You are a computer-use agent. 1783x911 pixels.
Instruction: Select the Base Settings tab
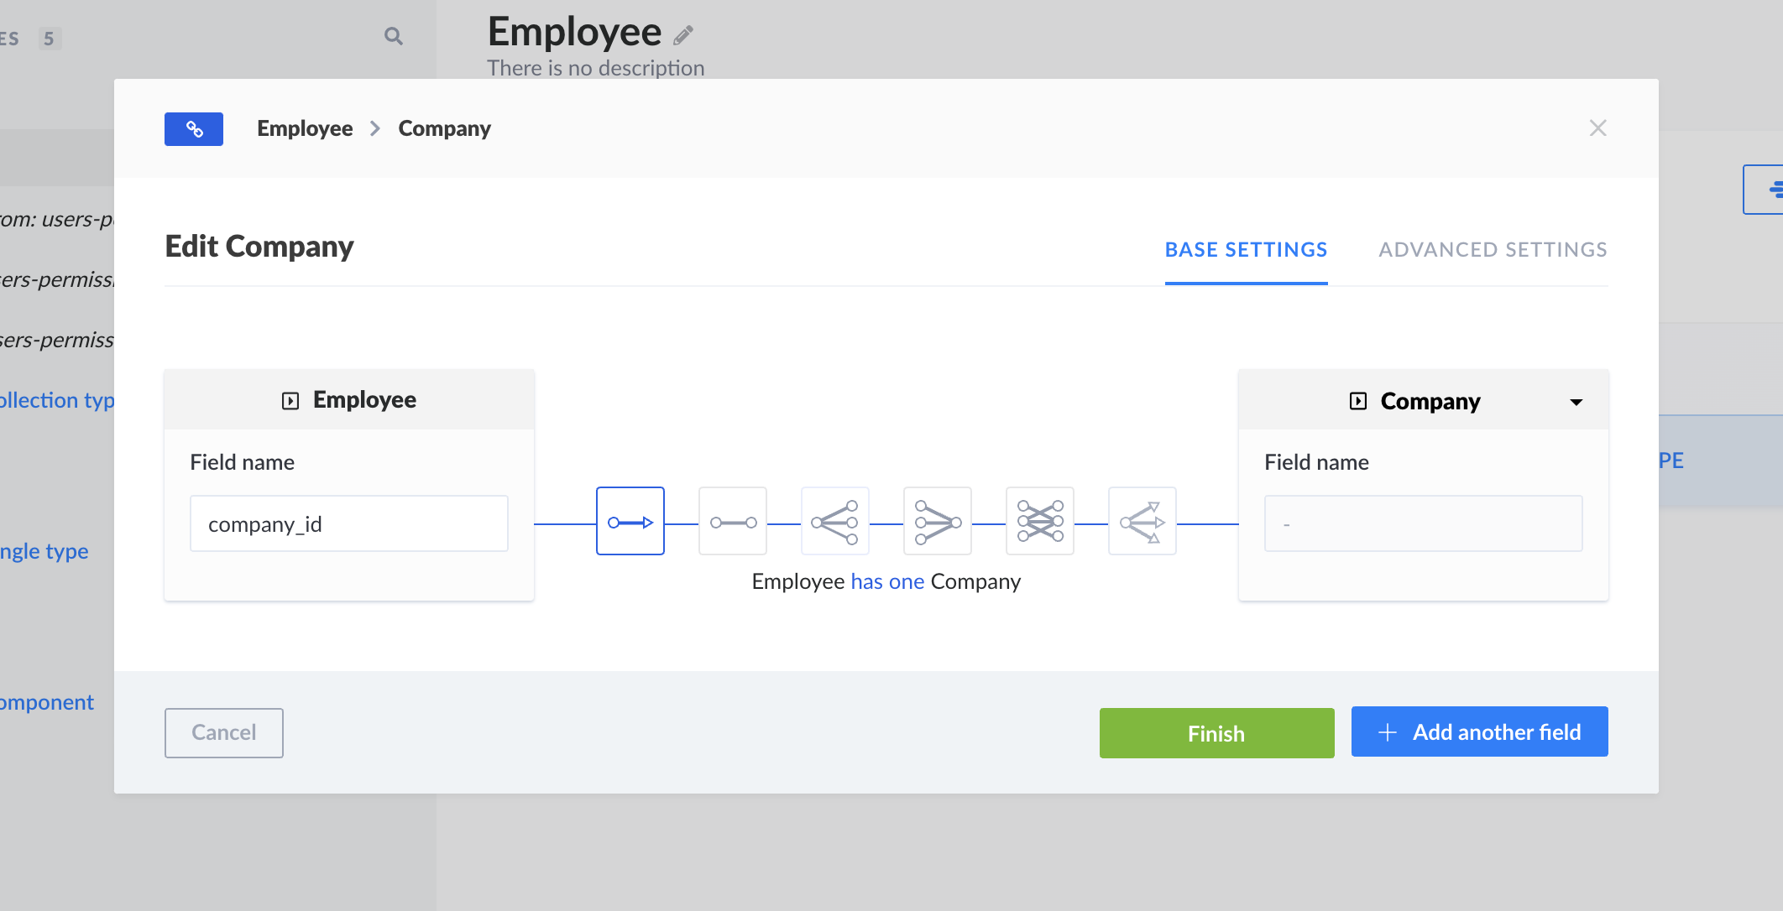[1246, 250]
